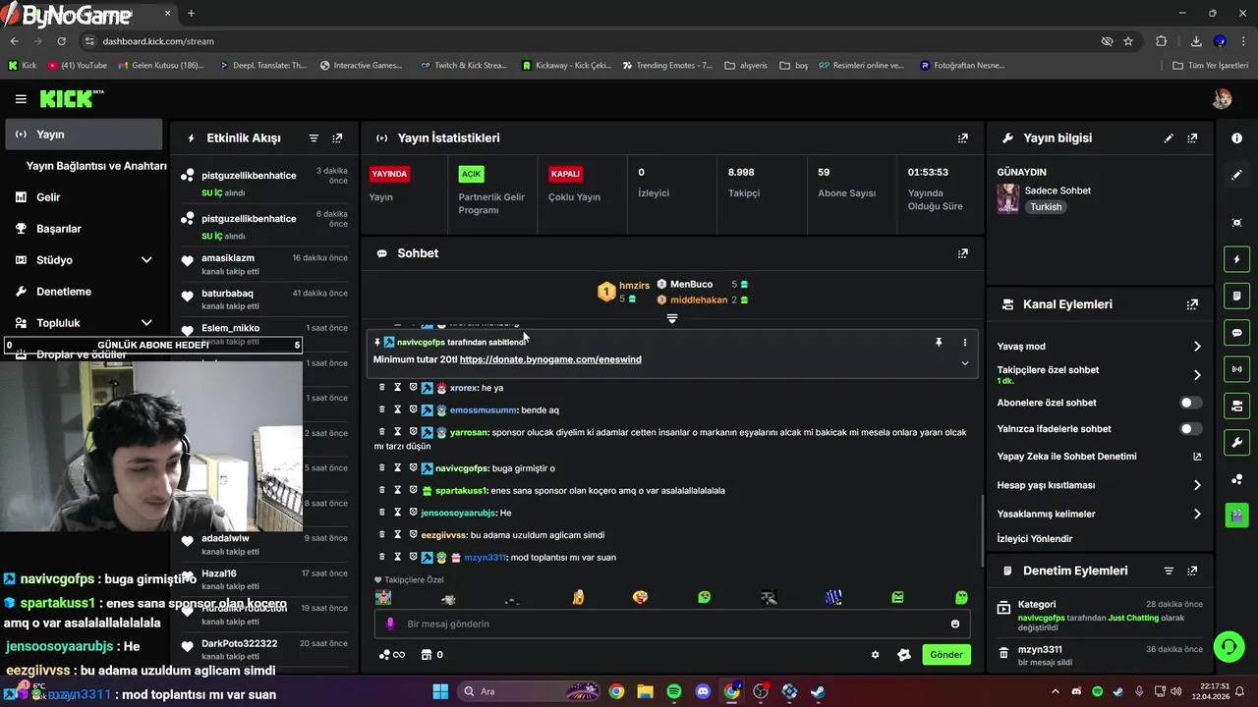Click the wrench icon in right sidebar

point(1236,442)
